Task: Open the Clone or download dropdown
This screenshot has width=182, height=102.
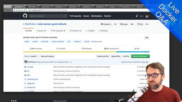Action: click(x=140, y=56)
